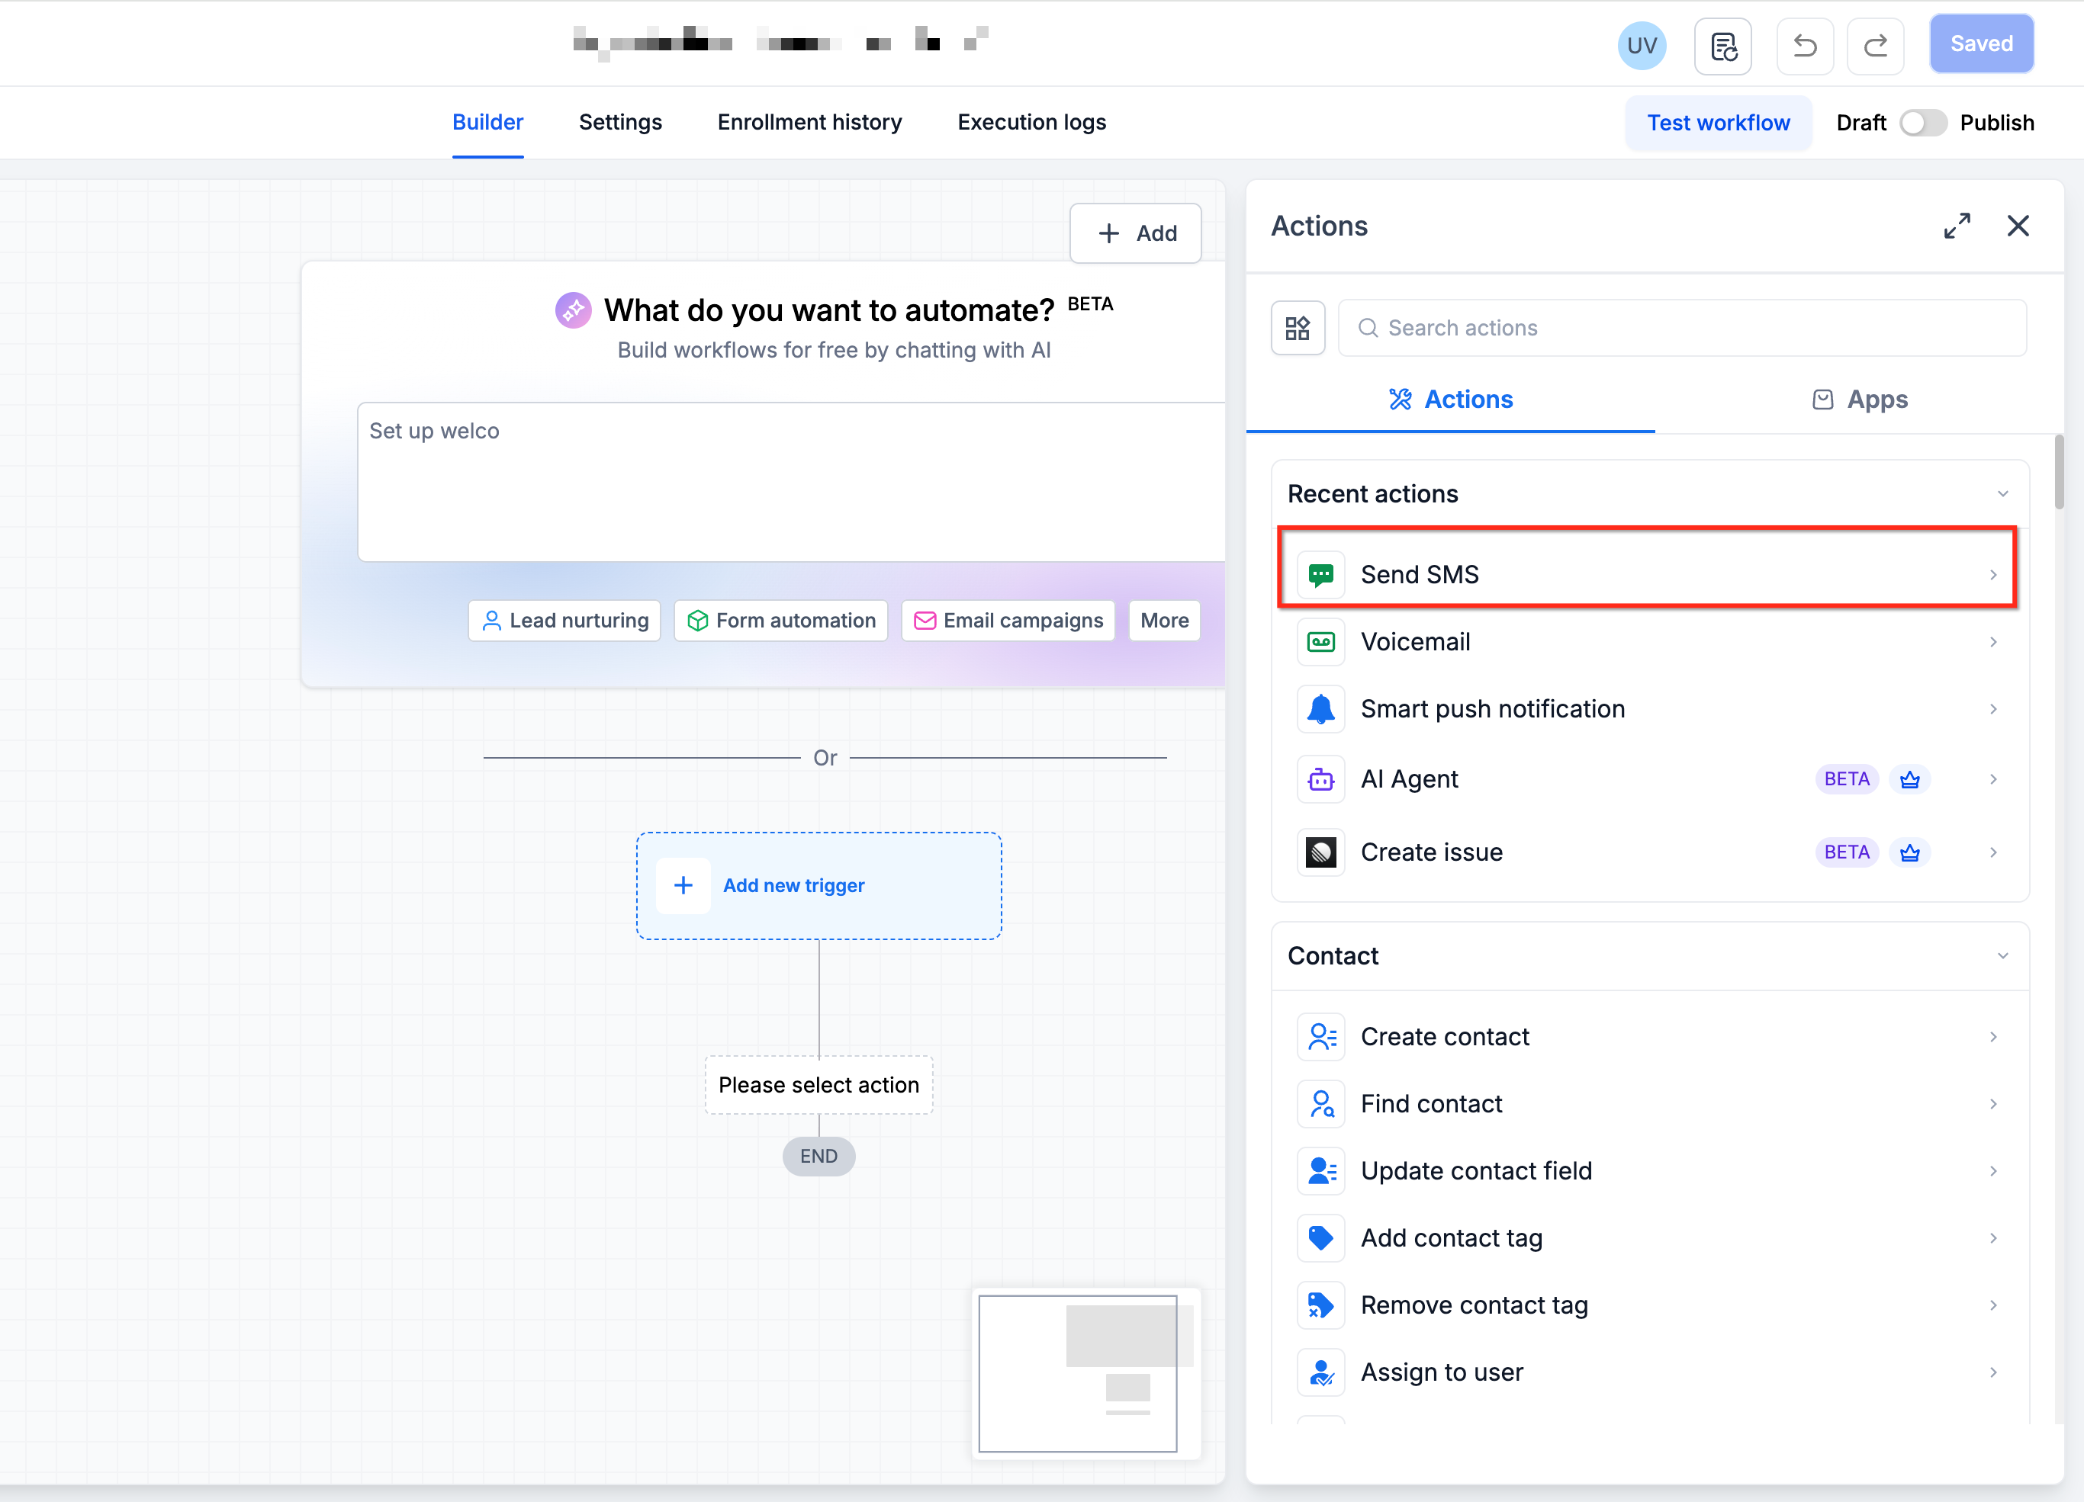The height and width of the screenshot is (1502, 2084).
Task: Click the Remove contact tag icon
Action: pyautogui.click(x=1320, y=1305)
